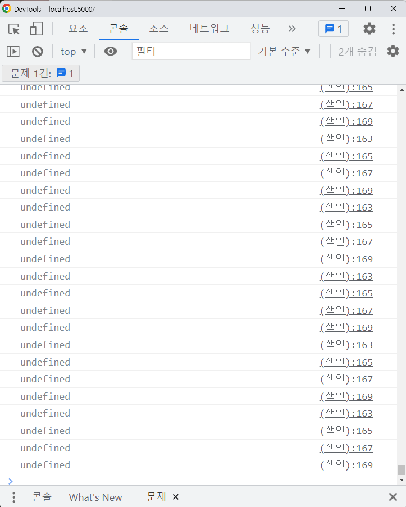This screenshot has height=507, width=406.
Task: Show the console sidebar icon
Action: [13, 52]
